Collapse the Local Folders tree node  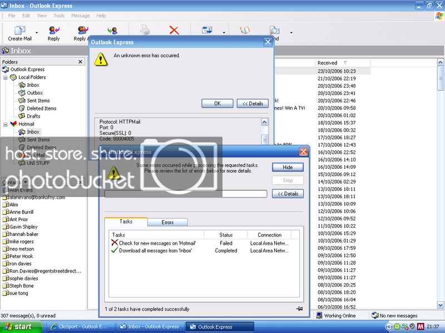(x=6, y=77)
